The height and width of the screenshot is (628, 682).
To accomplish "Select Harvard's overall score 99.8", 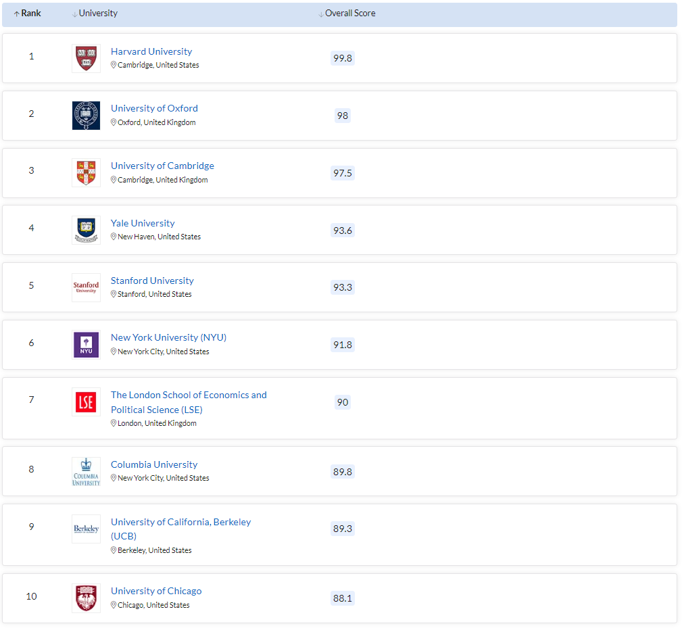I will (343, 58).
